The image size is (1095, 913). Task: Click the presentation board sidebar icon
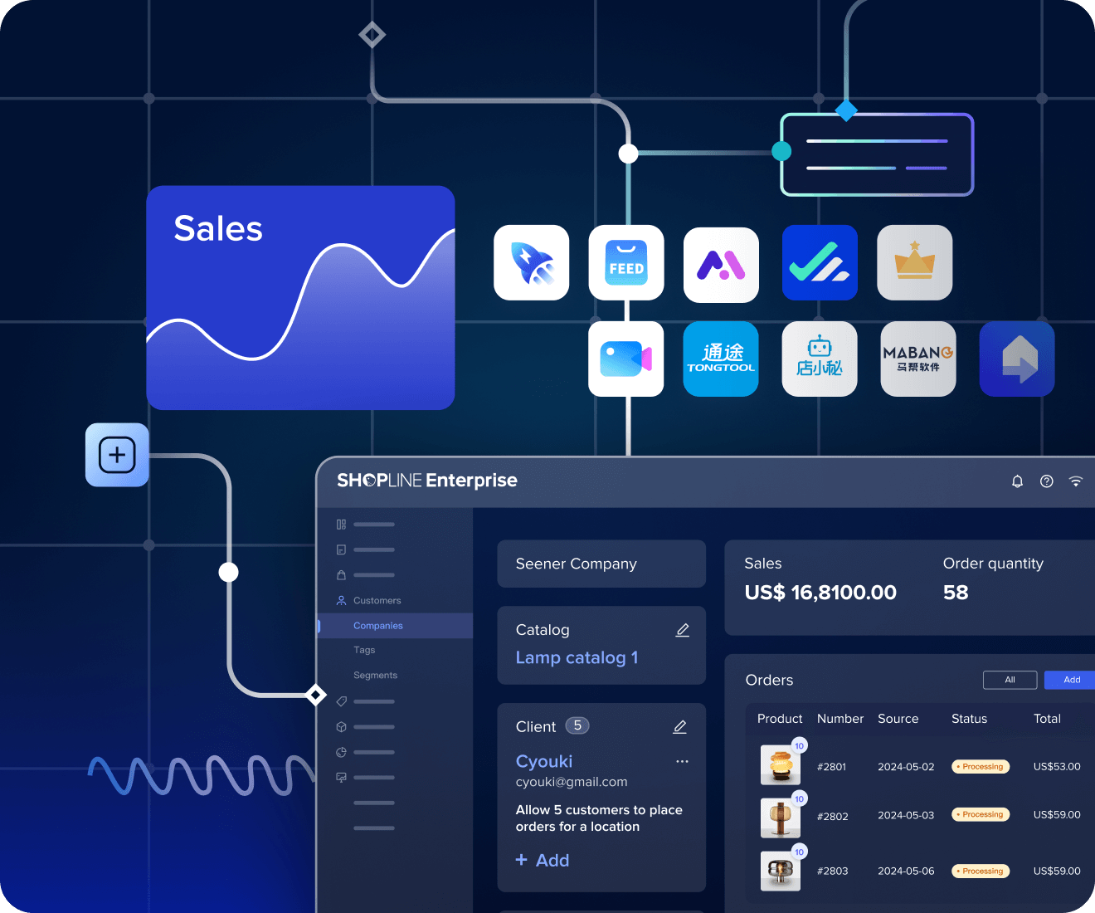[x=341, y=778]
